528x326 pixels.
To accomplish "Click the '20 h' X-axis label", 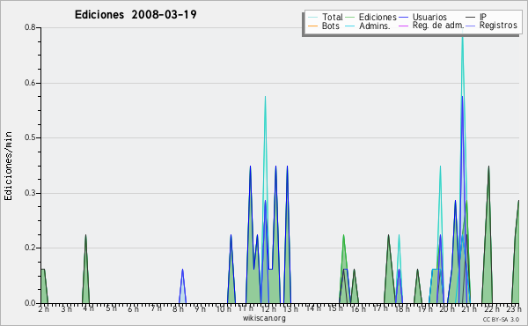I will 447,308.
